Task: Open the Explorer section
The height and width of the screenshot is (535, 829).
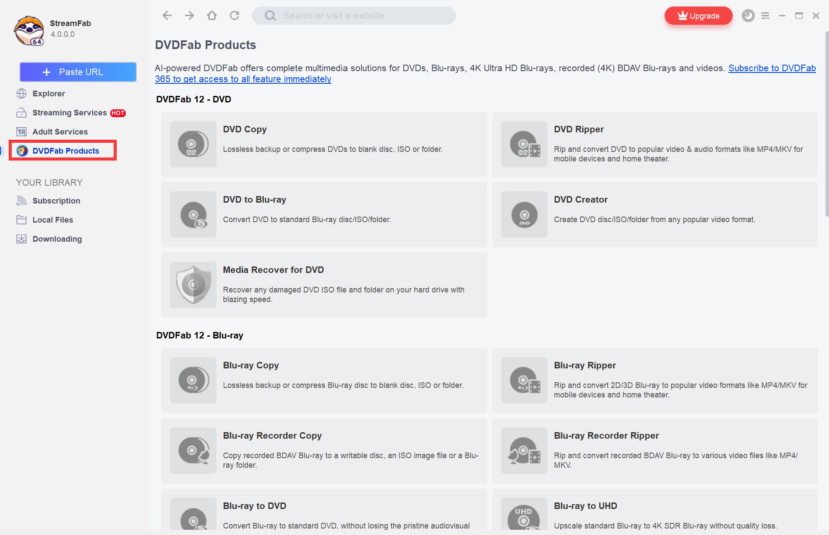Action: pos(49,93)
